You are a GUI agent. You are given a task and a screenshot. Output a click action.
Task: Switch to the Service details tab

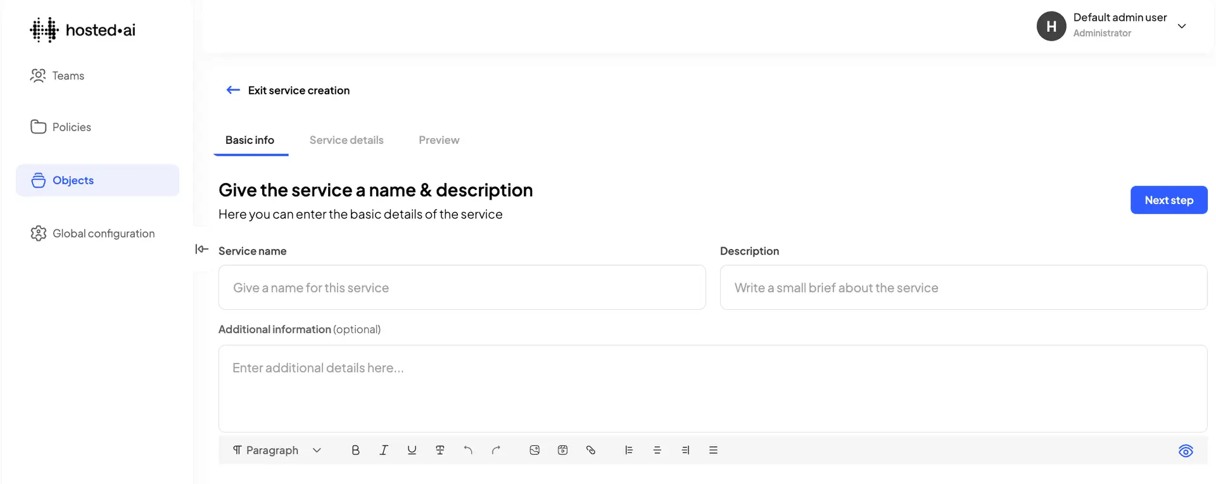pos(346,140)
